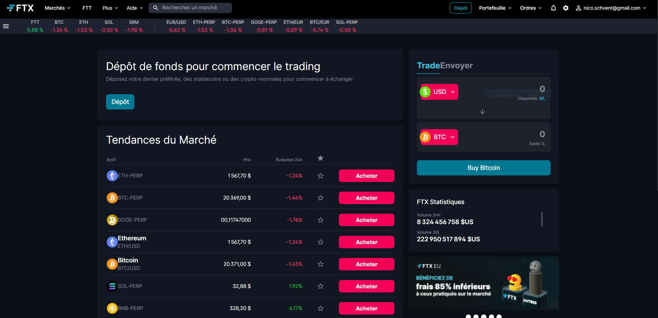This screenshot has height=318, width=658.
Task: Open the hamburger side menu
Action: (6, 26)
